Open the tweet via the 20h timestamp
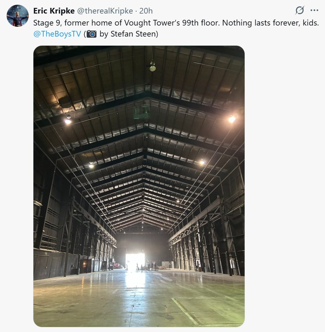Viewport: 325px width, 332px height. pyautogui.click(x=146, y=11)
